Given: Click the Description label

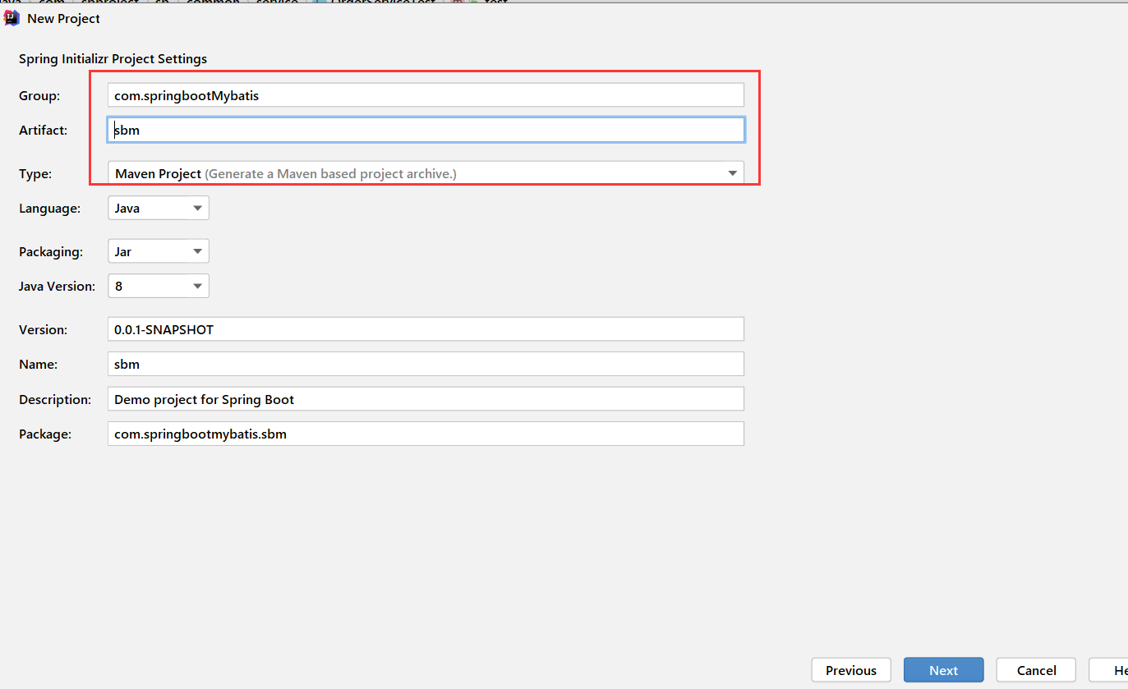Looking at the screenshot, I should pyautogui.click(x=55, y=399).
